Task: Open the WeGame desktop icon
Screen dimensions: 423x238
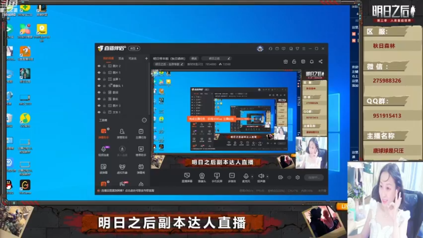Action: click(x=25, y=187)
